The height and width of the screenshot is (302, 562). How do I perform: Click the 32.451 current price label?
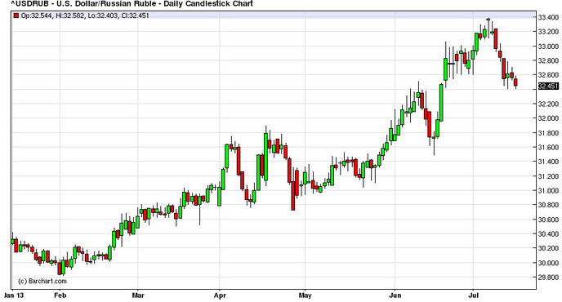click(x=548, y=86)
